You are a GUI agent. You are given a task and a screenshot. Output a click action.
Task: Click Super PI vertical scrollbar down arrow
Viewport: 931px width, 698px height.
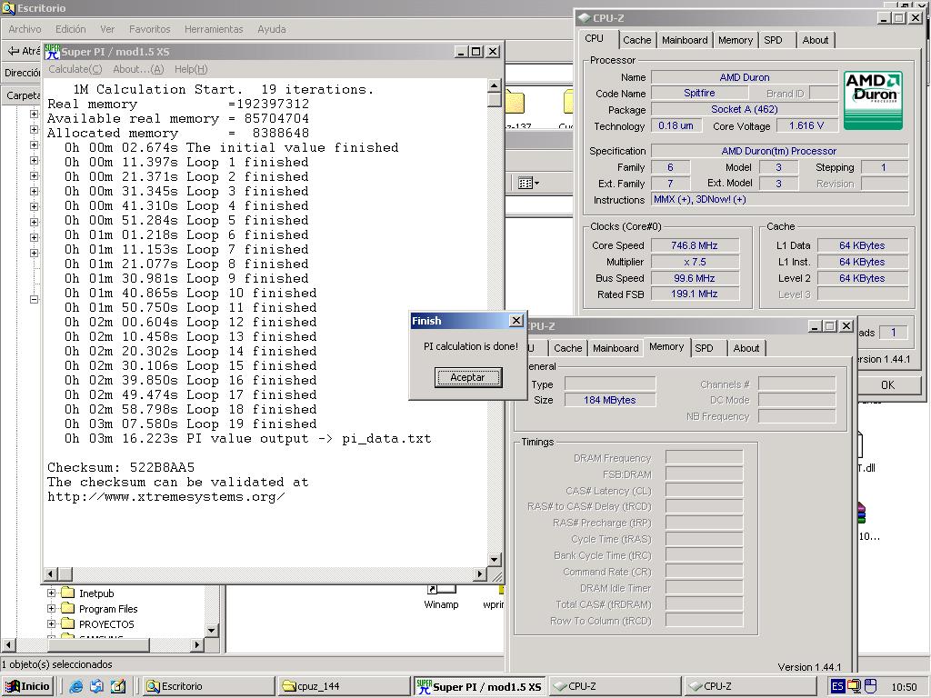tap(495, 559)
